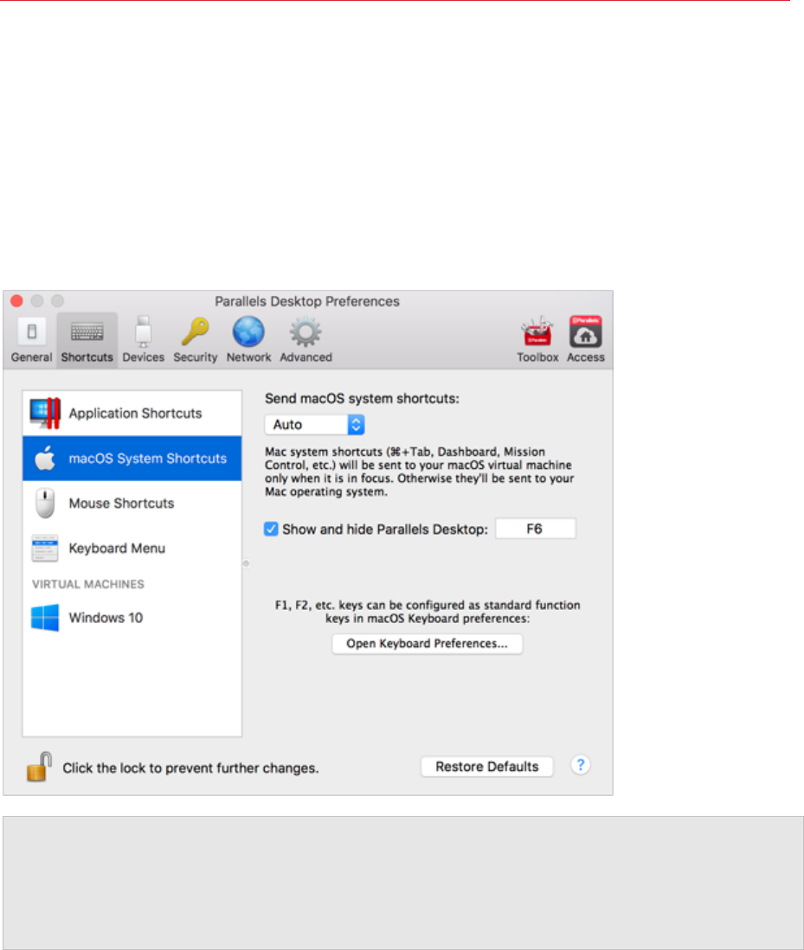
Task: Open the Devices USB icon
Action: point(144,332)
